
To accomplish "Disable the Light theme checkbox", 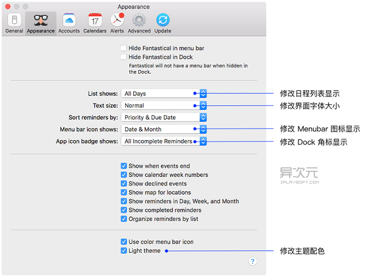I will (x=124, y=251).
